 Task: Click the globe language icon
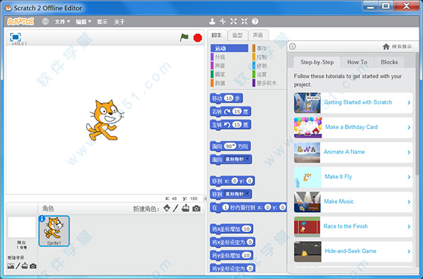(45, 22)
